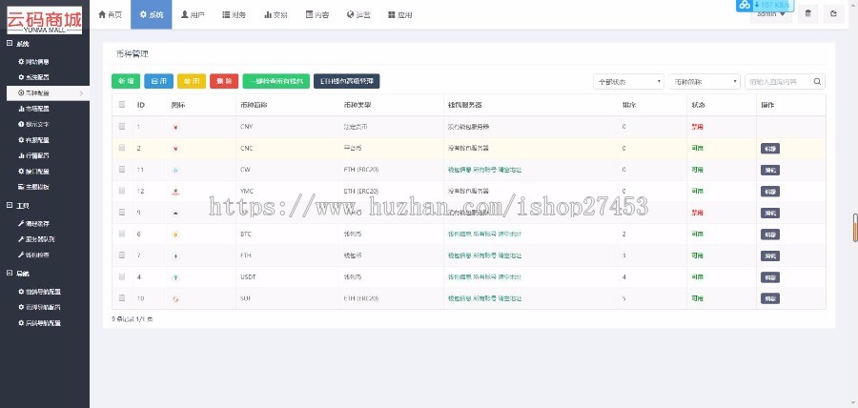Open 服务器队列 in the sidebar tools
Image resolution: width=858 pixels, height=408 pixels.
(x=36, y=239)
